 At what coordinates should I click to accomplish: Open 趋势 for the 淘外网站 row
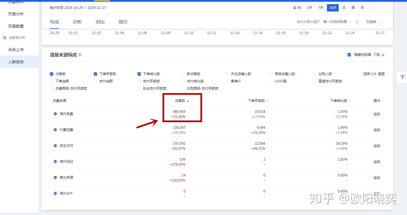pyautogui.click(x=377, y=162)
